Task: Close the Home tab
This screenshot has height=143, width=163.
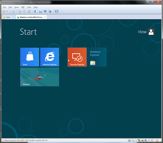Action: 13,17
